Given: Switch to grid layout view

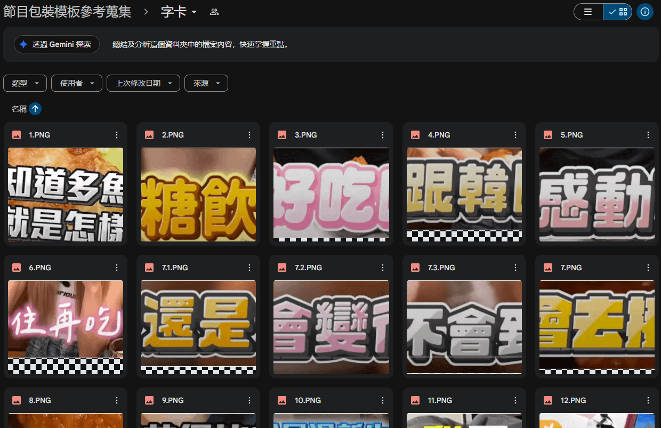Looking at the screenshot, I should click(x=618, y=12).
